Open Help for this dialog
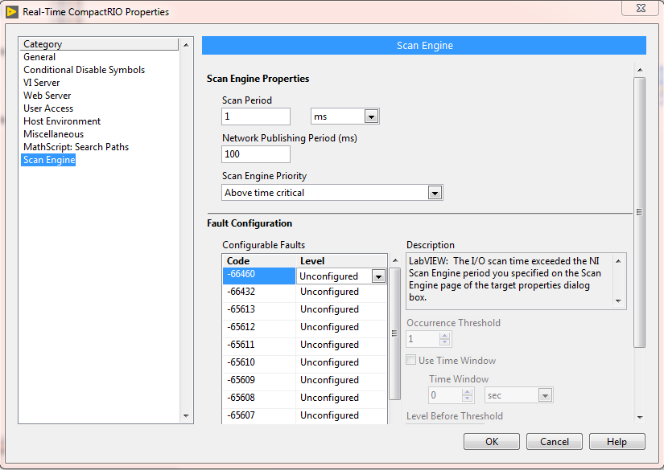664x470 pixels. coord(617,442)
